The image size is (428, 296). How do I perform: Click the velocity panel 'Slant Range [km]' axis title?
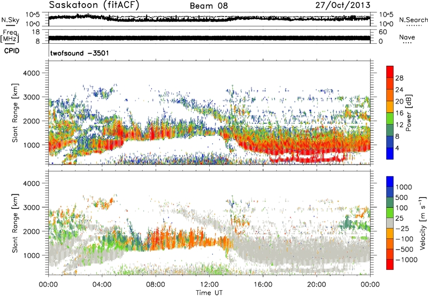[15, 223]
